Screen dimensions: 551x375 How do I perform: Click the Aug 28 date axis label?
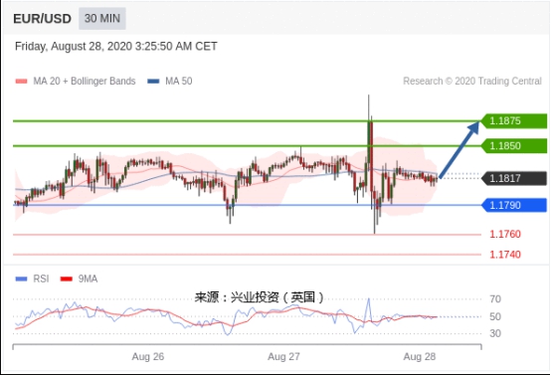coord(420,357)
